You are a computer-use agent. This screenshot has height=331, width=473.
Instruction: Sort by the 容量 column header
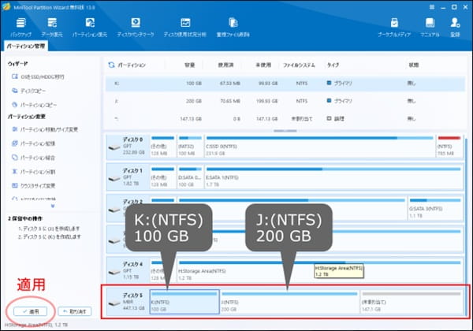click(x=190, y=65)
